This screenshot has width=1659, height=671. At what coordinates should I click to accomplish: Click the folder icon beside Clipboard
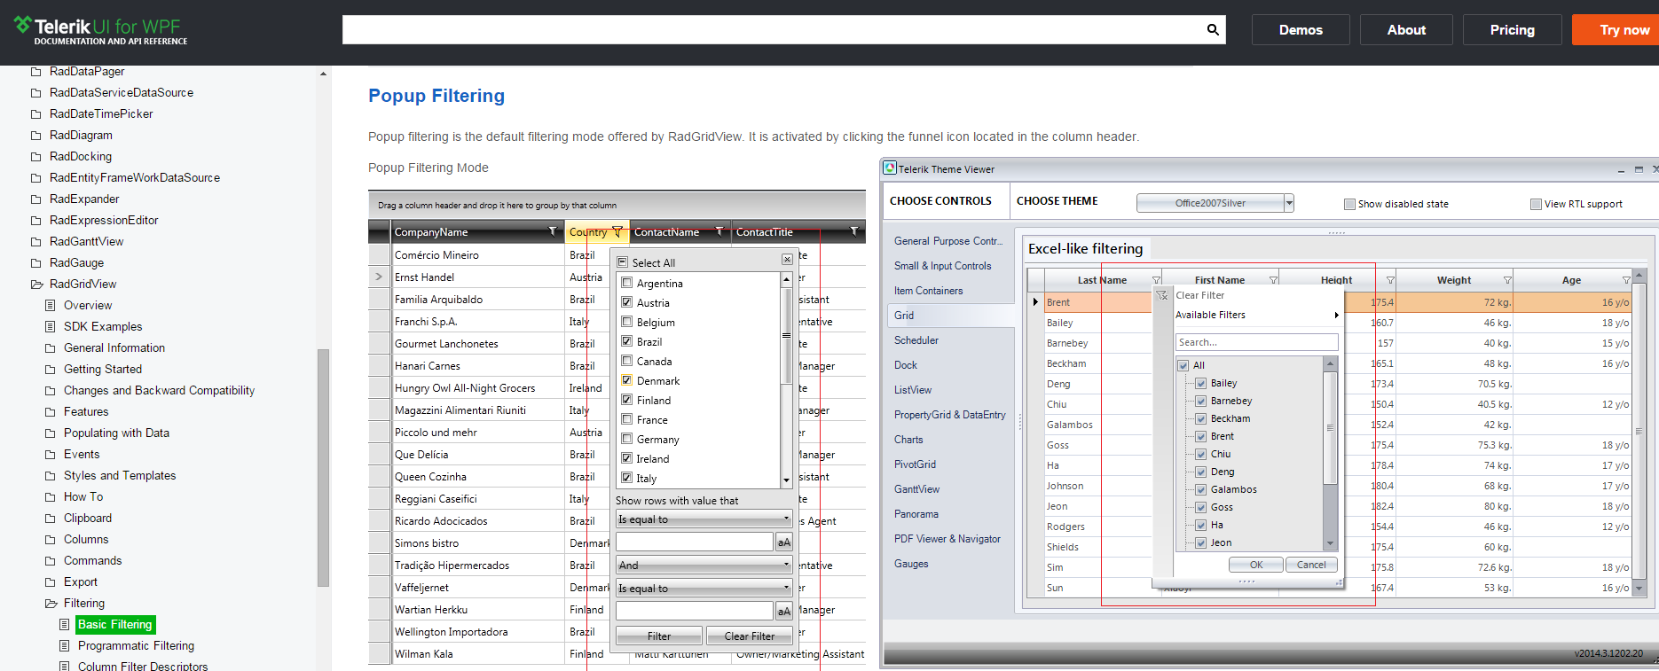point(51,519)
